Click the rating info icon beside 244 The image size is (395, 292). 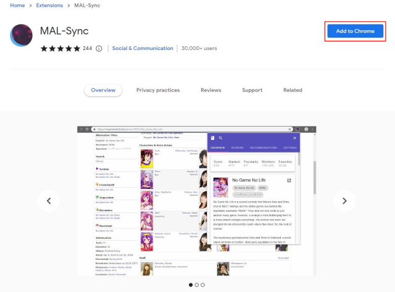pyautogui.click(x=99, y=48)
